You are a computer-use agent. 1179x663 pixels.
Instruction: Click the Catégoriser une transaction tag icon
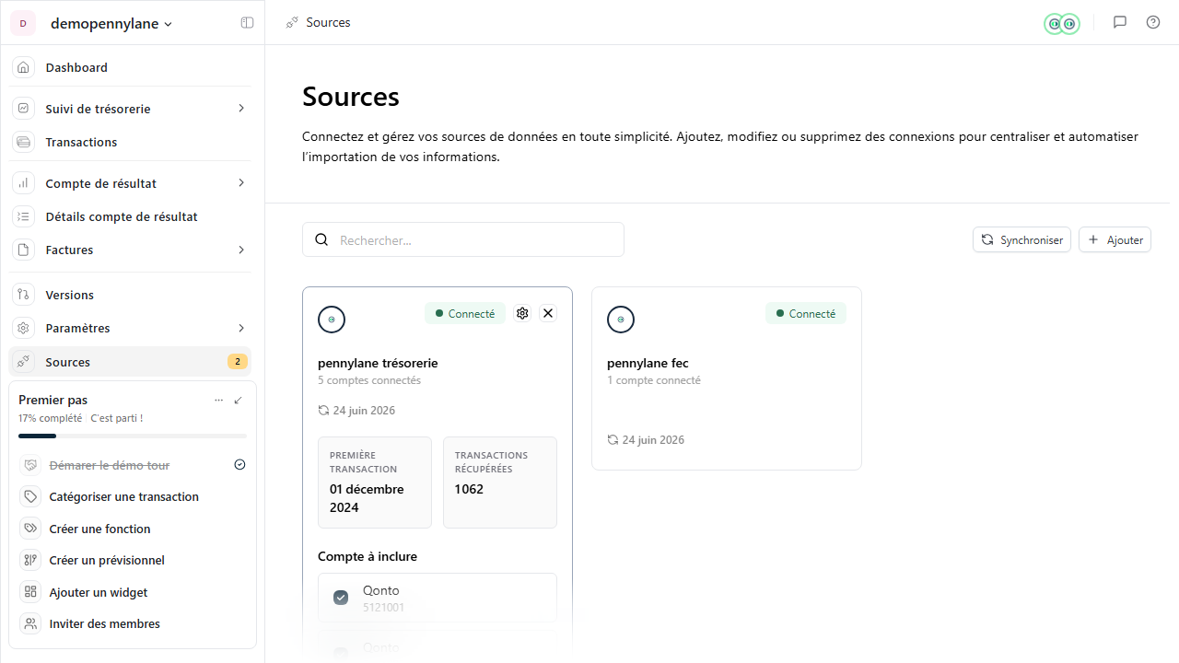(x=31, y=496)
